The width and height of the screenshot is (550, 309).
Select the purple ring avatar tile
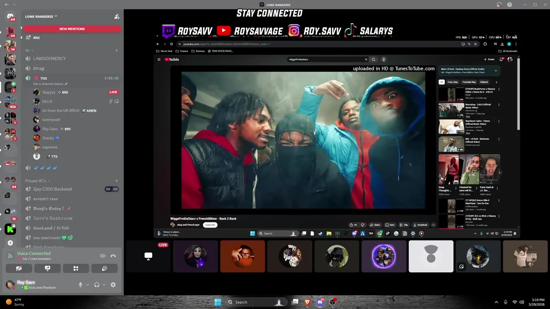point(384,256)
